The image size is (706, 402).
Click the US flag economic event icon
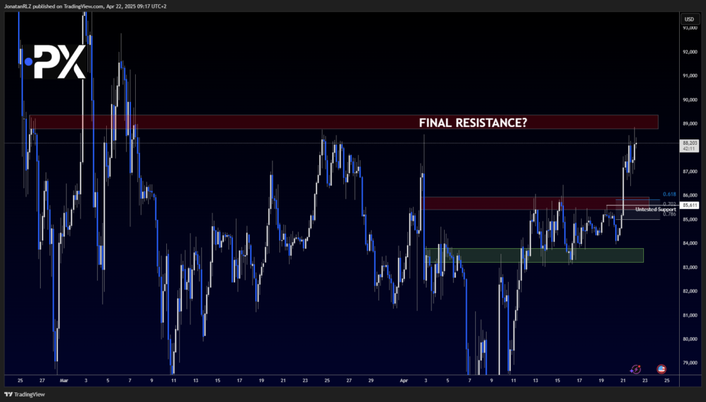[661, 369]
